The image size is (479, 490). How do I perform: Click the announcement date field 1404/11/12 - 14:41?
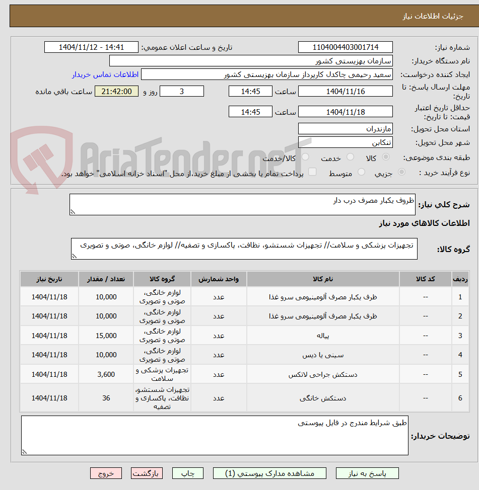pyautogui.click(x=91, y=47)
